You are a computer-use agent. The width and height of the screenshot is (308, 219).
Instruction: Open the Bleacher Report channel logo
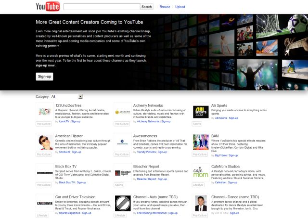123,173
